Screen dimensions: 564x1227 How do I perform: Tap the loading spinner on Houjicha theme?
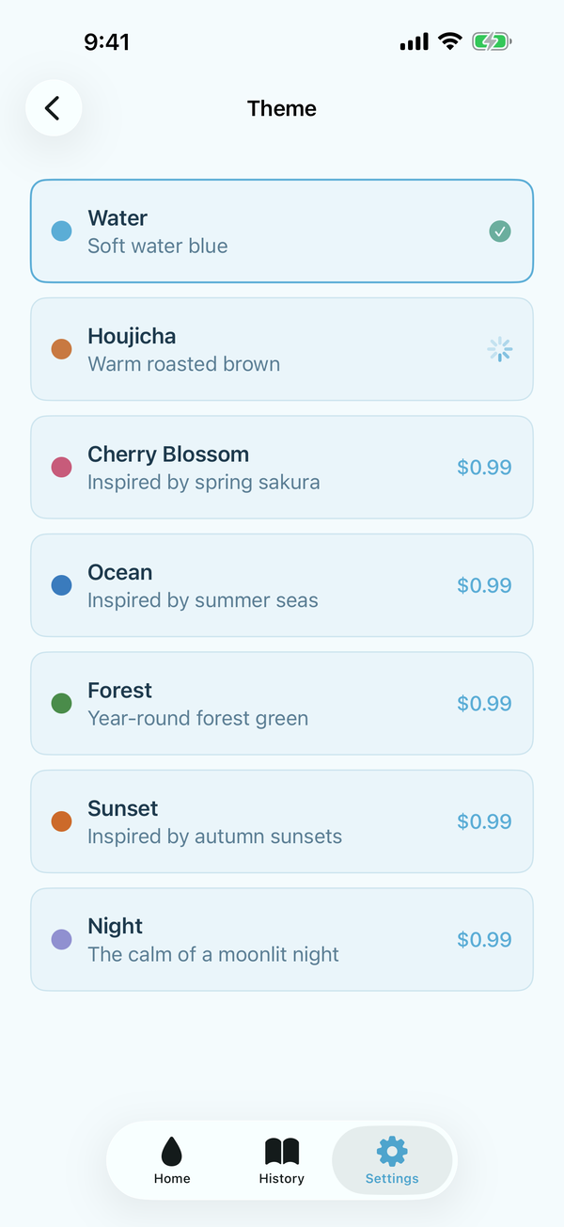tap(500, 348)
